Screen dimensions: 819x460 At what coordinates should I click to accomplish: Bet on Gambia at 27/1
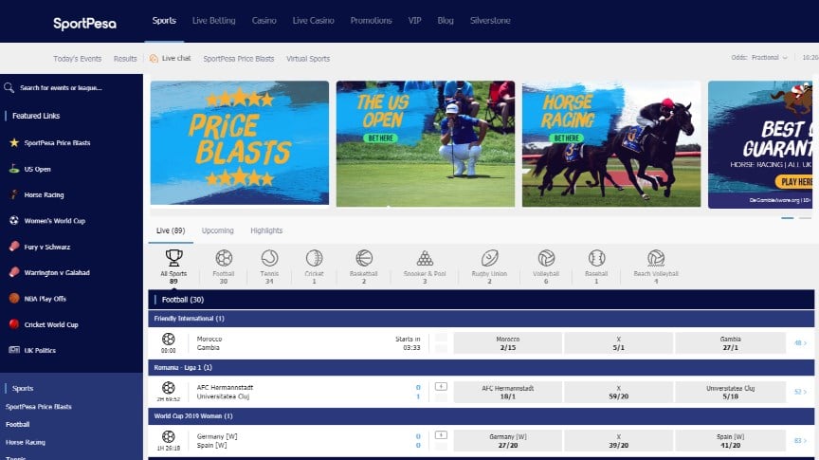coord(730,343)
